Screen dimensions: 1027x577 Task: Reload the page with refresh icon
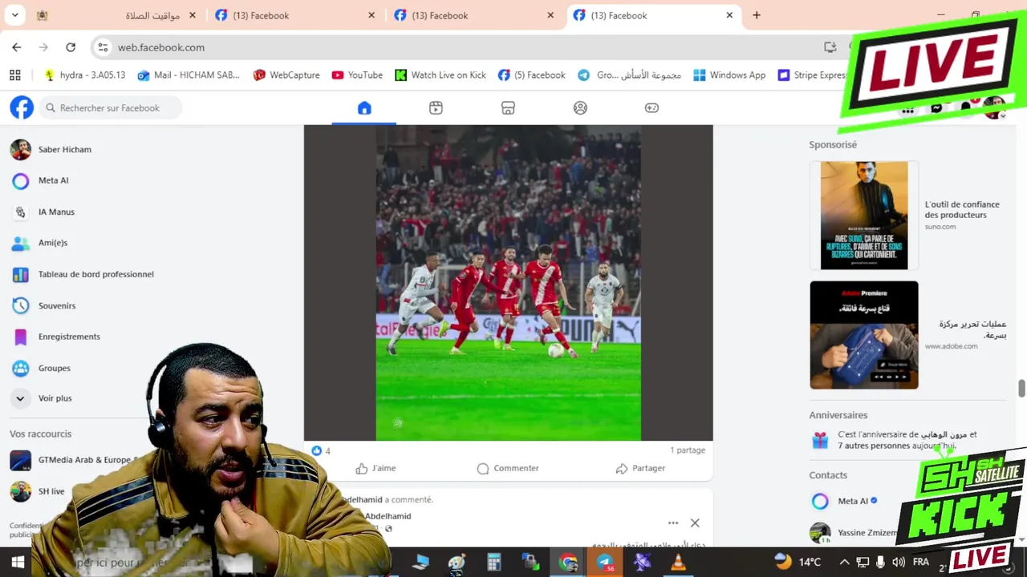click(71, 47)
